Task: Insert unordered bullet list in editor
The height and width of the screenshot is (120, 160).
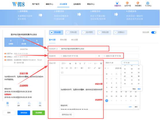Action: [x=62, y=68]
